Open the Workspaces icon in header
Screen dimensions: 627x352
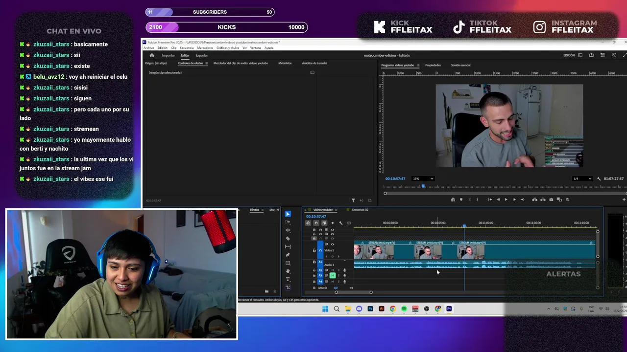tap(580, 55)
